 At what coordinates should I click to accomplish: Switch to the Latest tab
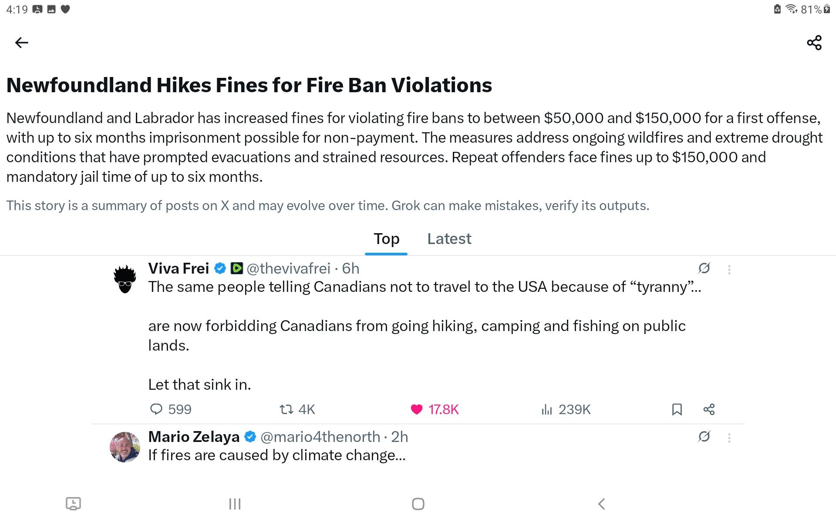(x=449, y=239)
